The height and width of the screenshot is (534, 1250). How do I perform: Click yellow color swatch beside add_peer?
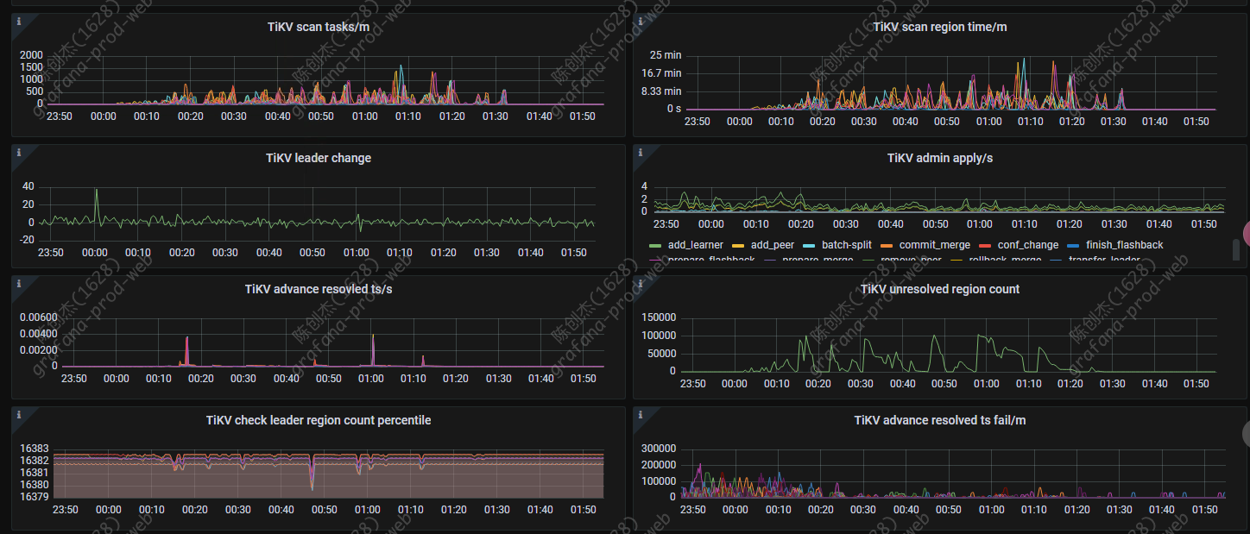coord(738,246)
